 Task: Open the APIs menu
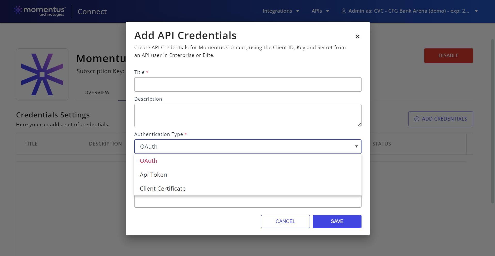(x=317, y=11)
